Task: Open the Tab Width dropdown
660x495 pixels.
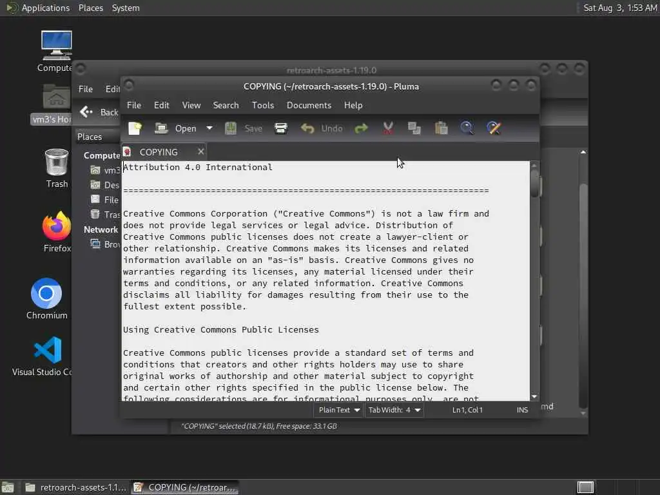Action: (x=394, y=410)
